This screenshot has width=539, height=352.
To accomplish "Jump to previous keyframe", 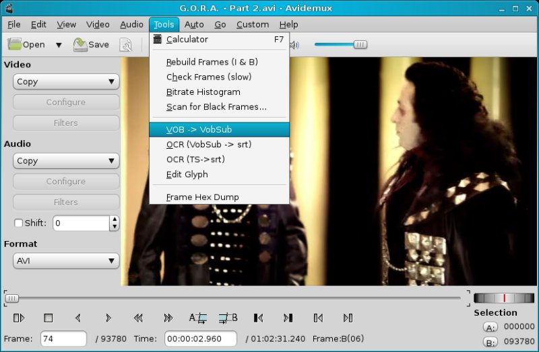I will click(x=138, y=318).
